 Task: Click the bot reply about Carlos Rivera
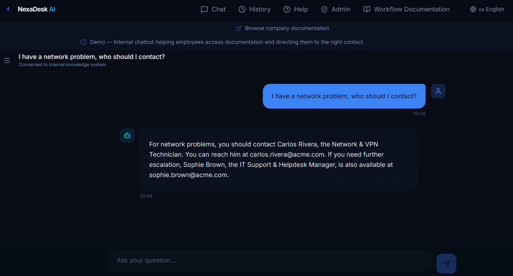point(278,160)
